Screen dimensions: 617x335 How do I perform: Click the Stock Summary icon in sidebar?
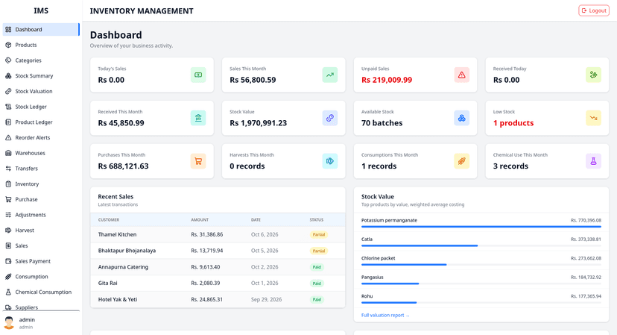[8, 75]
